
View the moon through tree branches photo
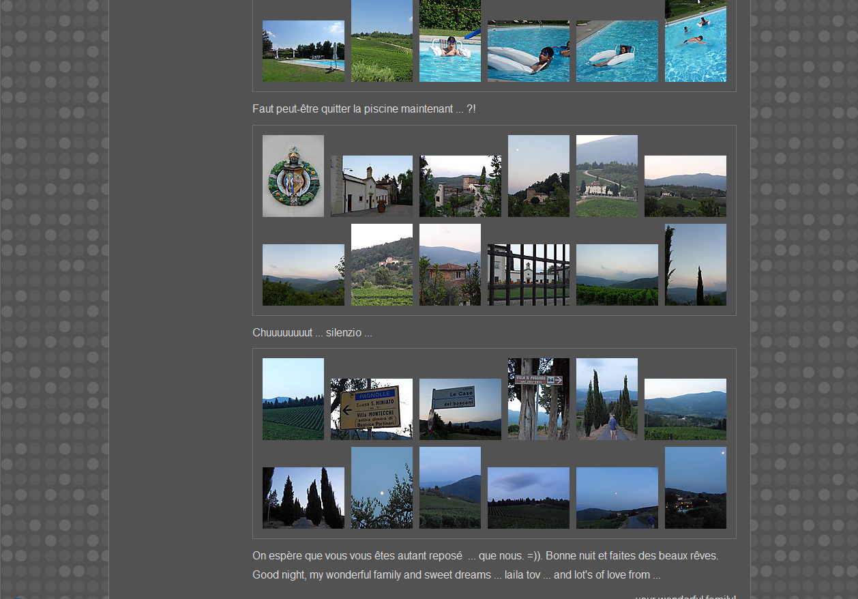(382, 487)
